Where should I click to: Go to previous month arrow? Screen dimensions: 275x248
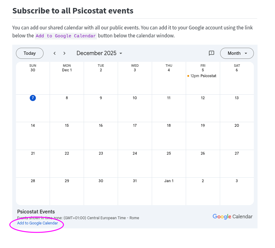[x=55, y=53]
